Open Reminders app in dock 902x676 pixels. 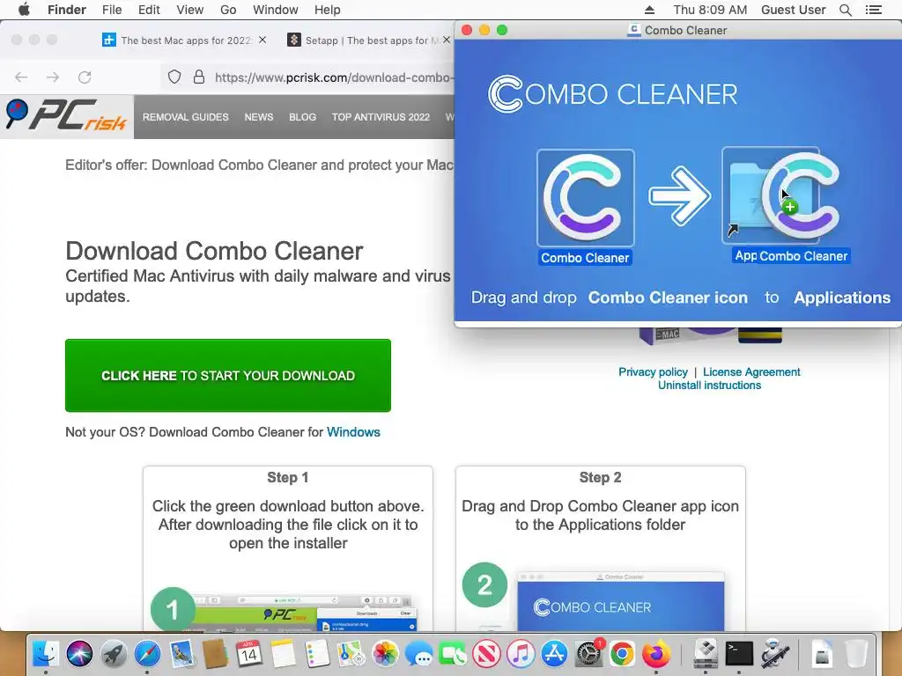coord(316,654)
